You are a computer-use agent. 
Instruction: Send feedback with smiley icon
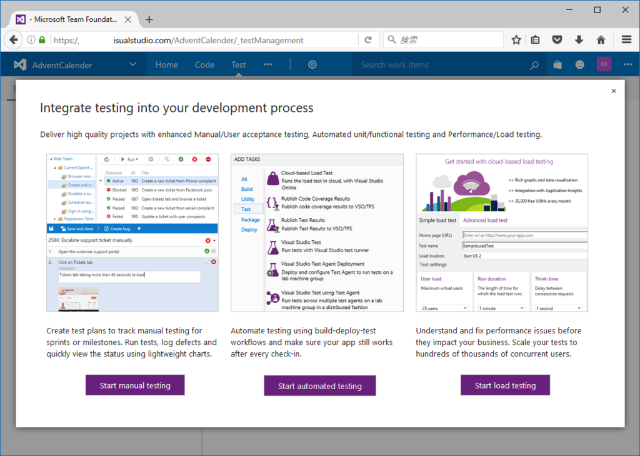click(x=579, y=64)
